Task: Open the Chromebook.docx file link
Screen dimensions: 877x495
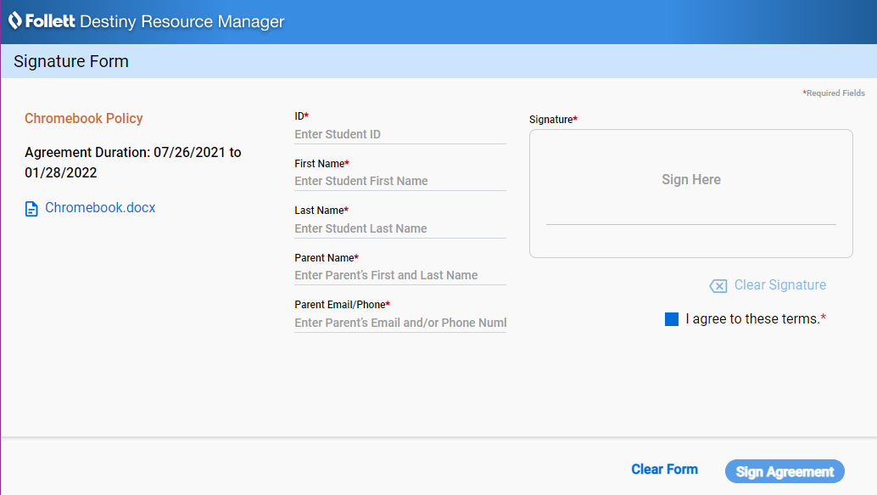Action: [100, 207]
